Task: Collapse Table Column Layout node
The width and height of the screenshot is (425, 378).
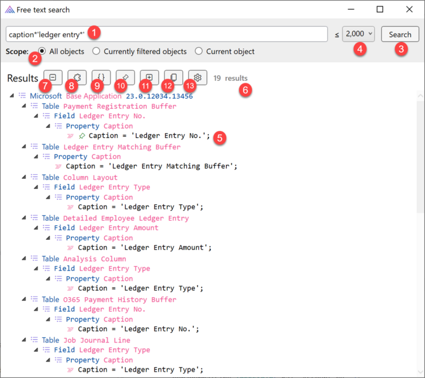Action: click(24, 177)
